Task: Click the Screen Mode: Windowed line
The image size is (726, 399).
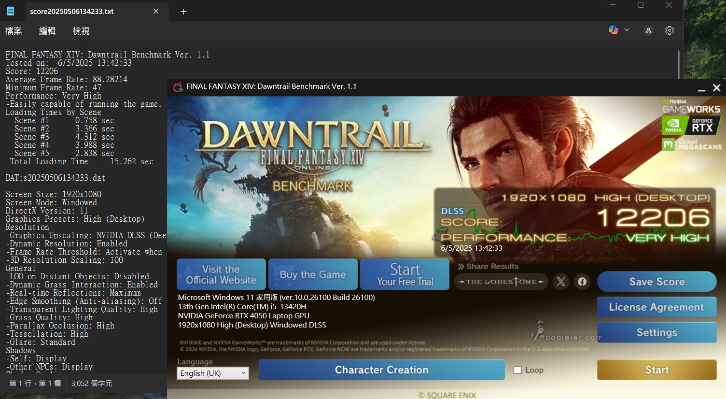Action: pos(51,202)
